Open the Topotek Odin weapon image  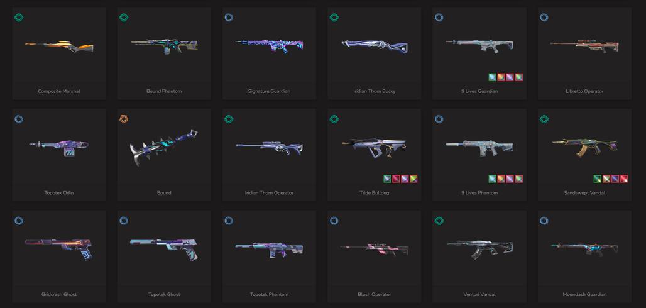59,148
